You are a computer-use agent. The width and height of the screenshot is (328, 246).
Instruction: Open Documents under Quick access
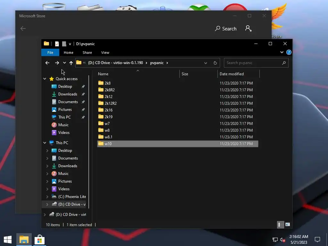pyautogui.click(x=68, y=102)
